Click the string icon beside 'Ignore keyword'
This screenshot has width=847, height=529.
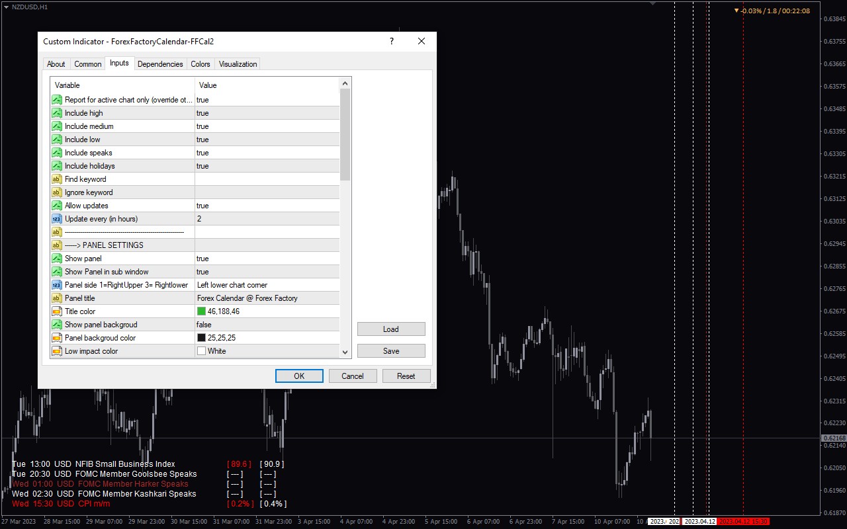(x=57, y=192)
